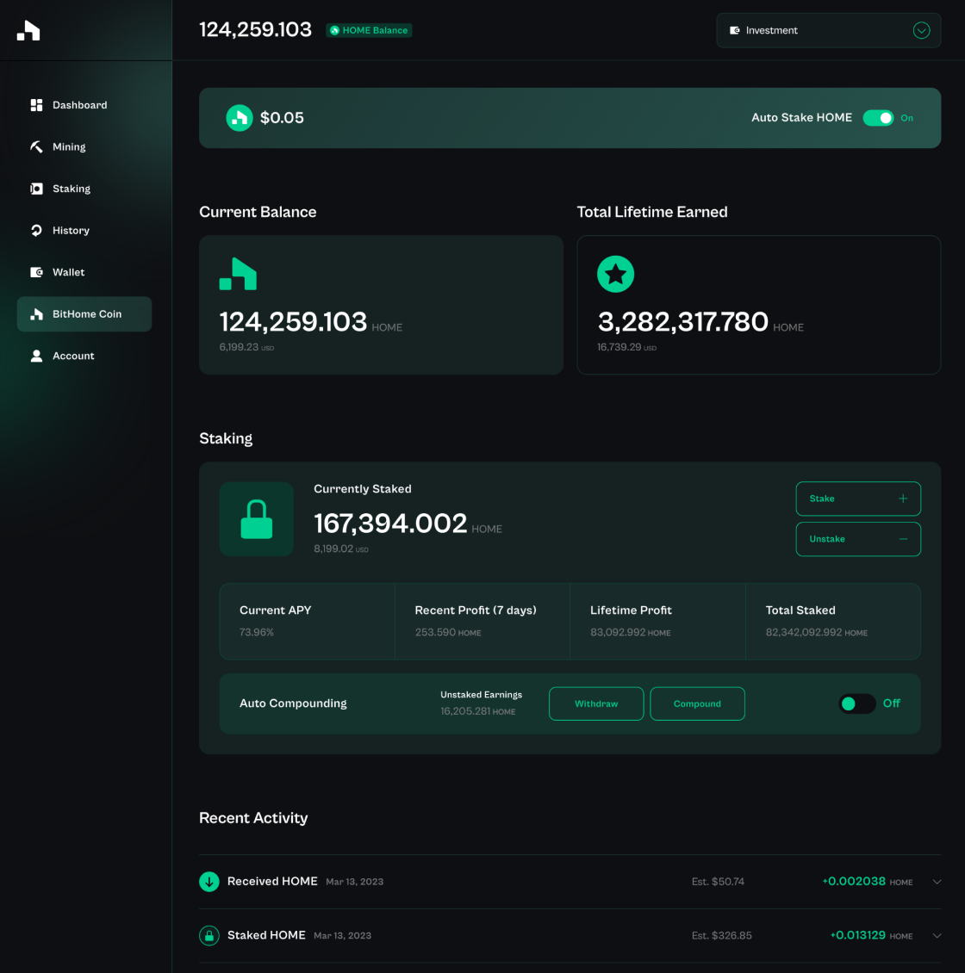This screenshot has width=965, height=973.
Task: Click the History icon in the sidebar
Action: [36, 231]
